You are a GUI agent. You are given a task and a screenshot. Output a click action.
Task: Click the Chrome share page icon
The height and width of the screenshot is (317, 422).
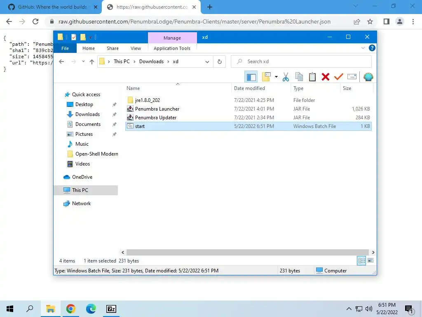357,21
